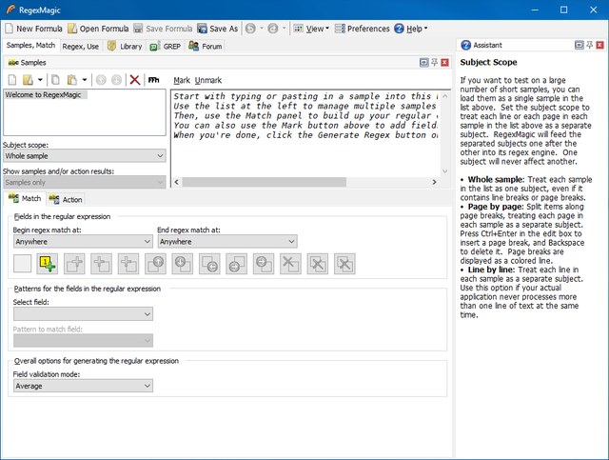Image resolution: width=609 pixels, height=460 pixels.
Task: Click the Mark button
Action: (182, 80)
